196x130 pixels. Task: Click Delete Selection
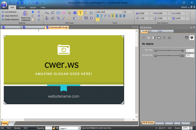coord(12,19)
